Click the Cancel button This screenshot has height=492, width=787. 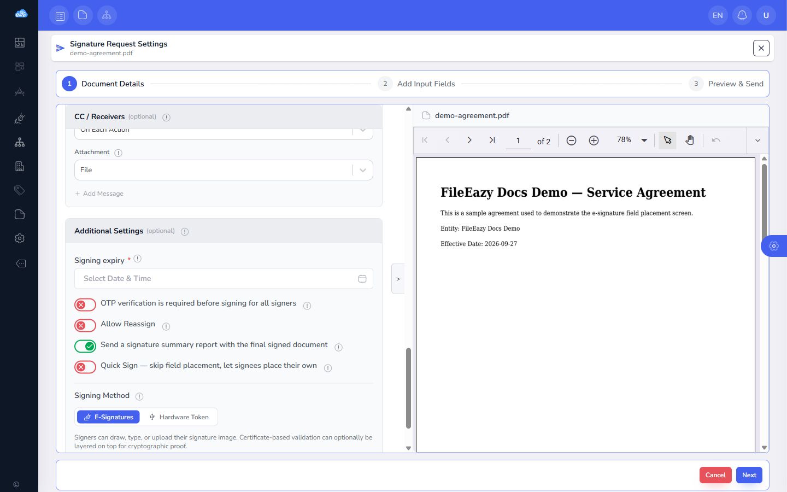(x=715, y=475)
